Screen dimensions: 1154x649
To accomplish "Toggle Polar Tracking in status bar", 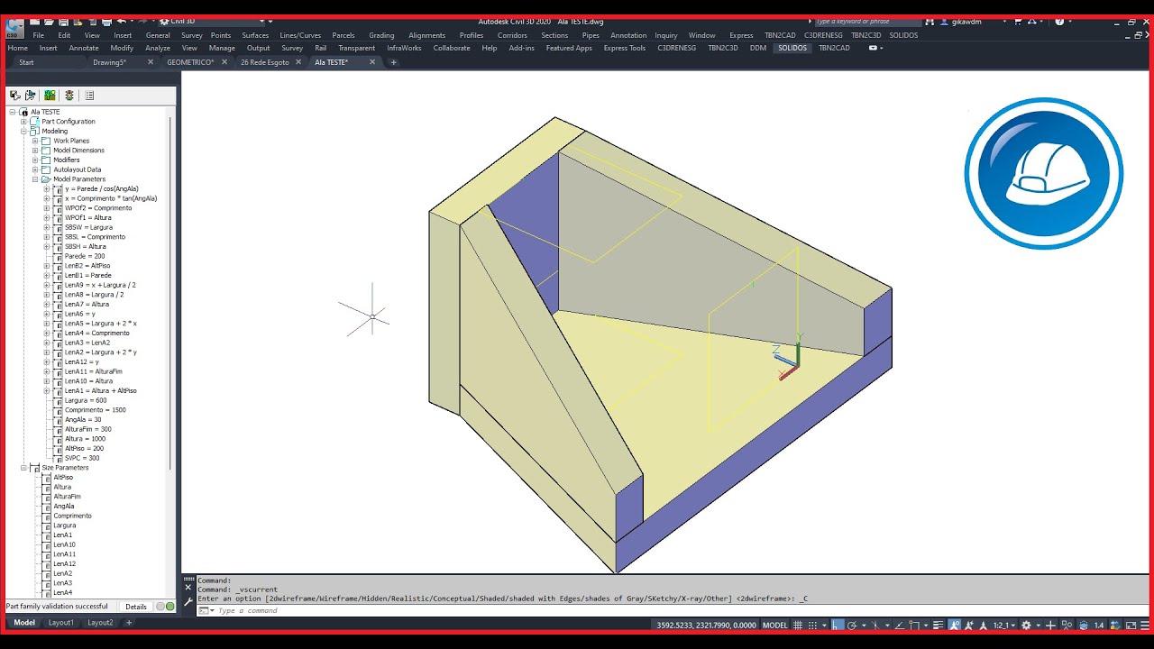I will point(852,625).
